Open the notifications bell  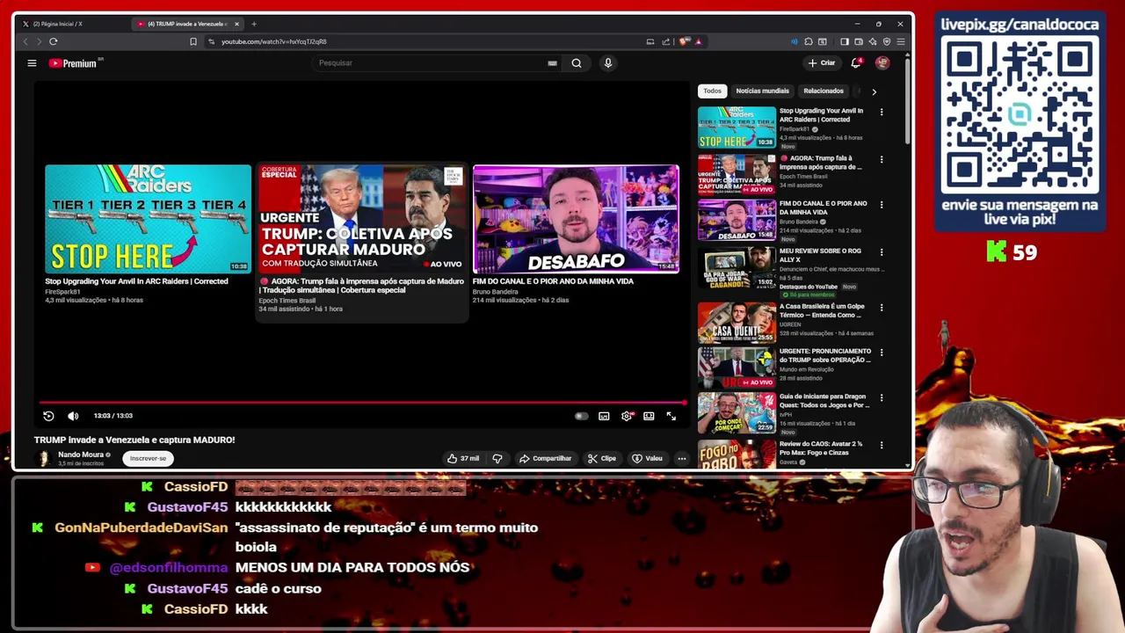856,63
